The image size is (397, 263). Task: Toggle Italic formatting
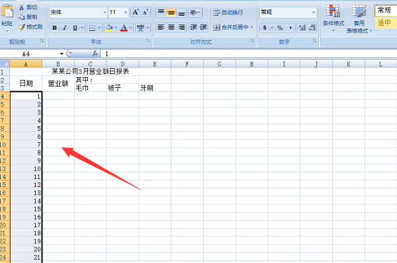[65, 28]
